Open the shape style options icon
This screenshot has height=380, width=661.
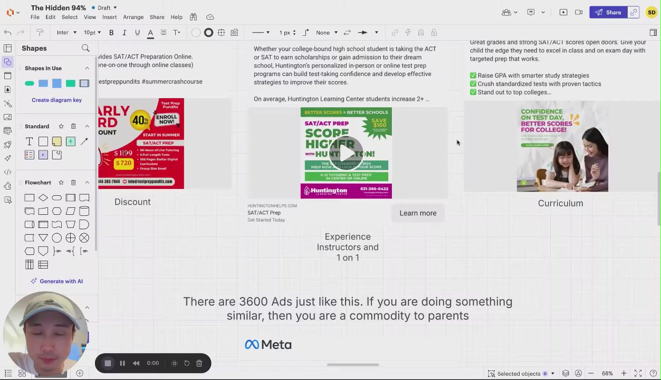(x=234, y=33)
